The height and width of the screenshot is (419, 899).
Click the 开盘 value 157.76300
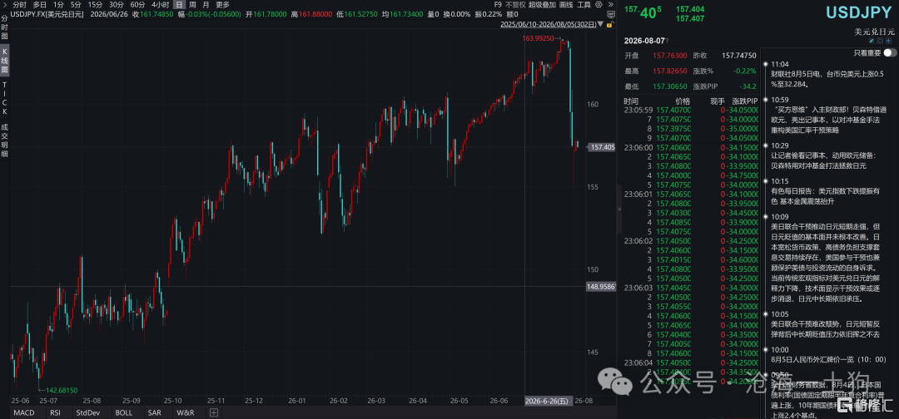669,56
